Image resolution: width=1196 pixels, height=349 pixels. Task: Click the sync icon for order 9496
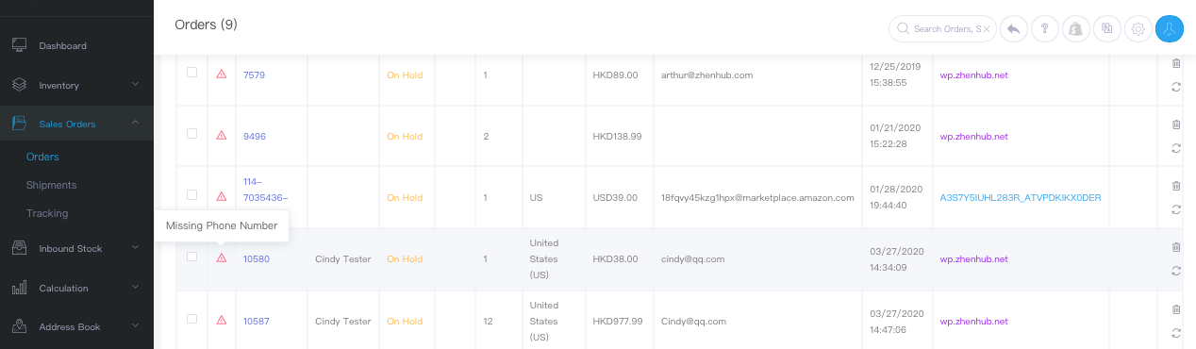1175,148
